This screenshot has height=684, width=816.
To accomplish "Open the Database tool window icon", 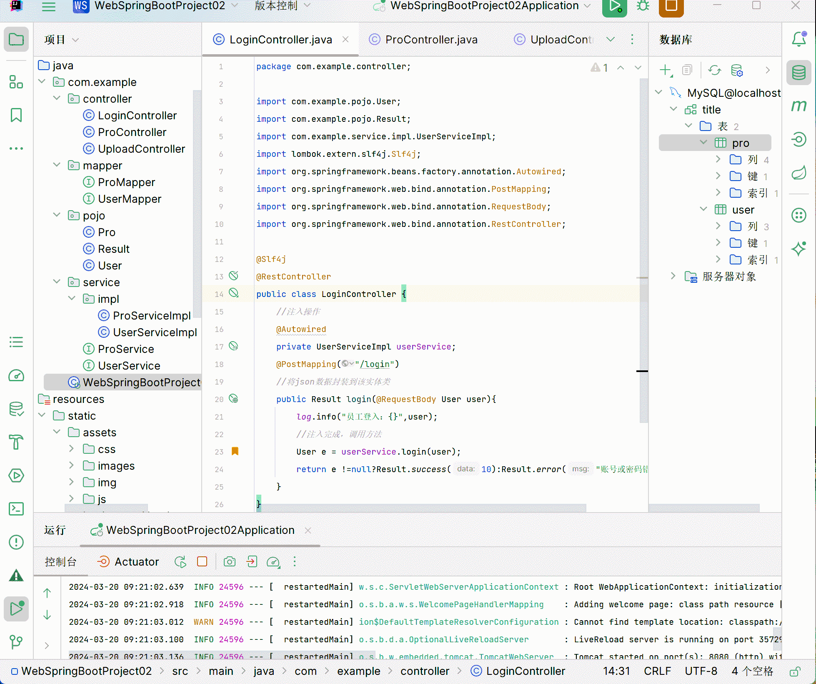I will tap(798, 73).
